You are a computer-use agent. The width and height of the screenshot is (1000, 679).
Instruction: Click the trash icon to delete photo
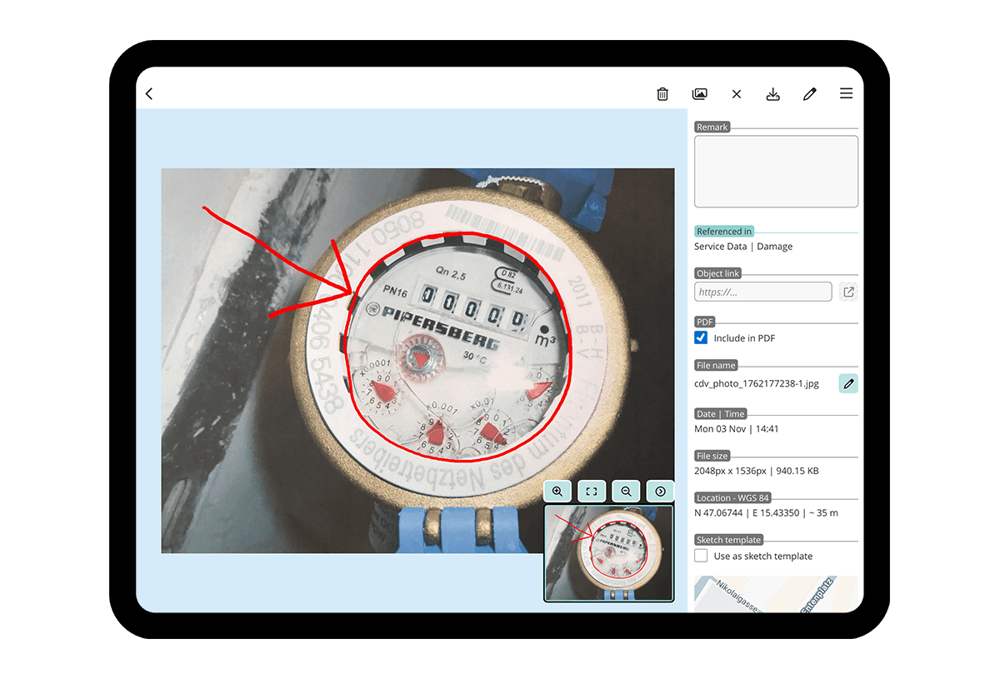(x=662, y=94)
